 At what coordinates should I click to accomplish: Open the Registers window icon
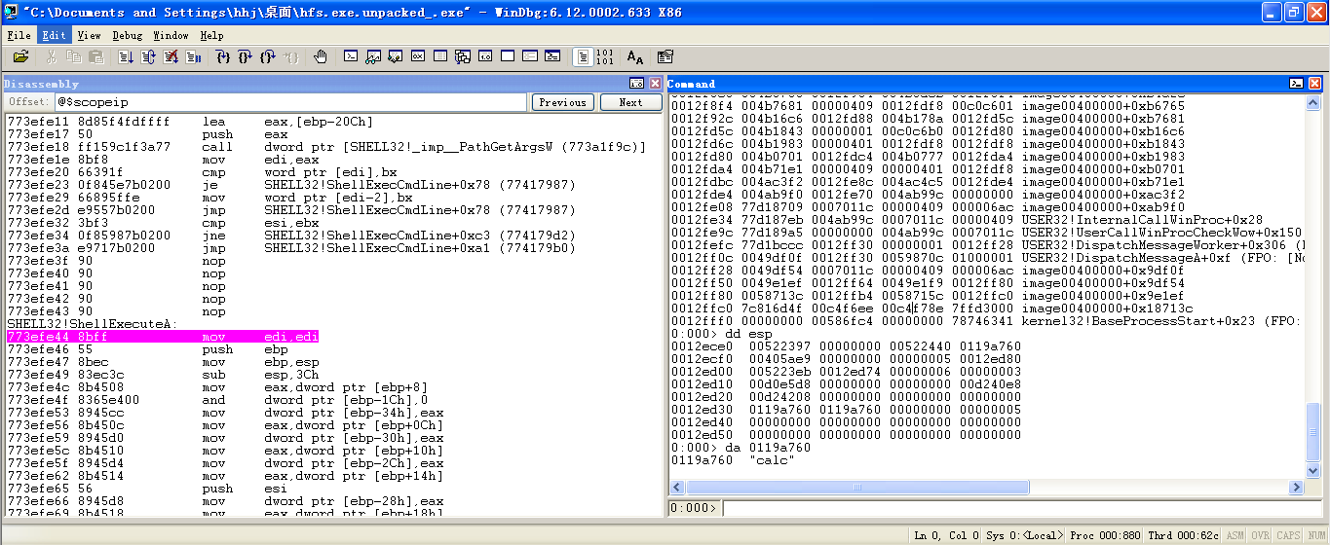[417, 57]
